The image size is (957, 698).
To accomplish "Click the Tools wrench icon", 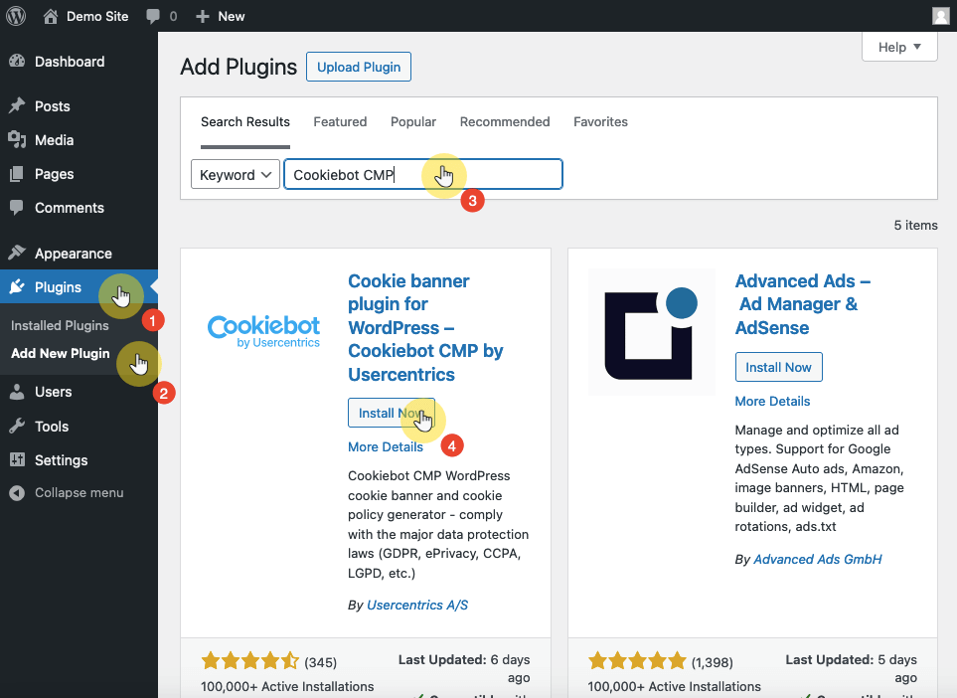I will 17,427.
